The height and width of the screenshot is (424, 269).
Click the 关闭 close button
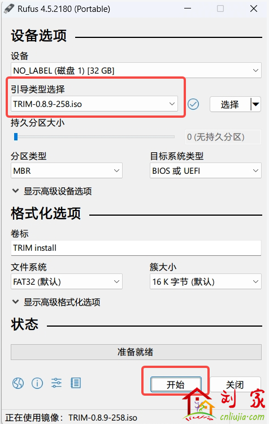point(235,384)
